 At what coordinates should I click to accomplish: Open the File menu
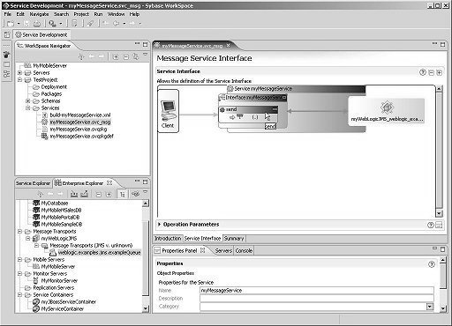[7, 14]
